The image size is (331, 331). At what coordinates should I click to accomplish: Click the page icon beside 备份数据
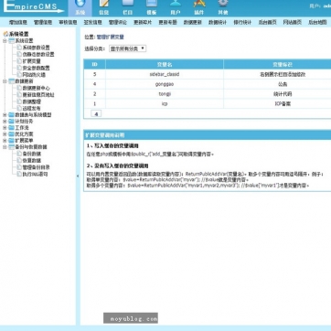click(x=19, y=154)
